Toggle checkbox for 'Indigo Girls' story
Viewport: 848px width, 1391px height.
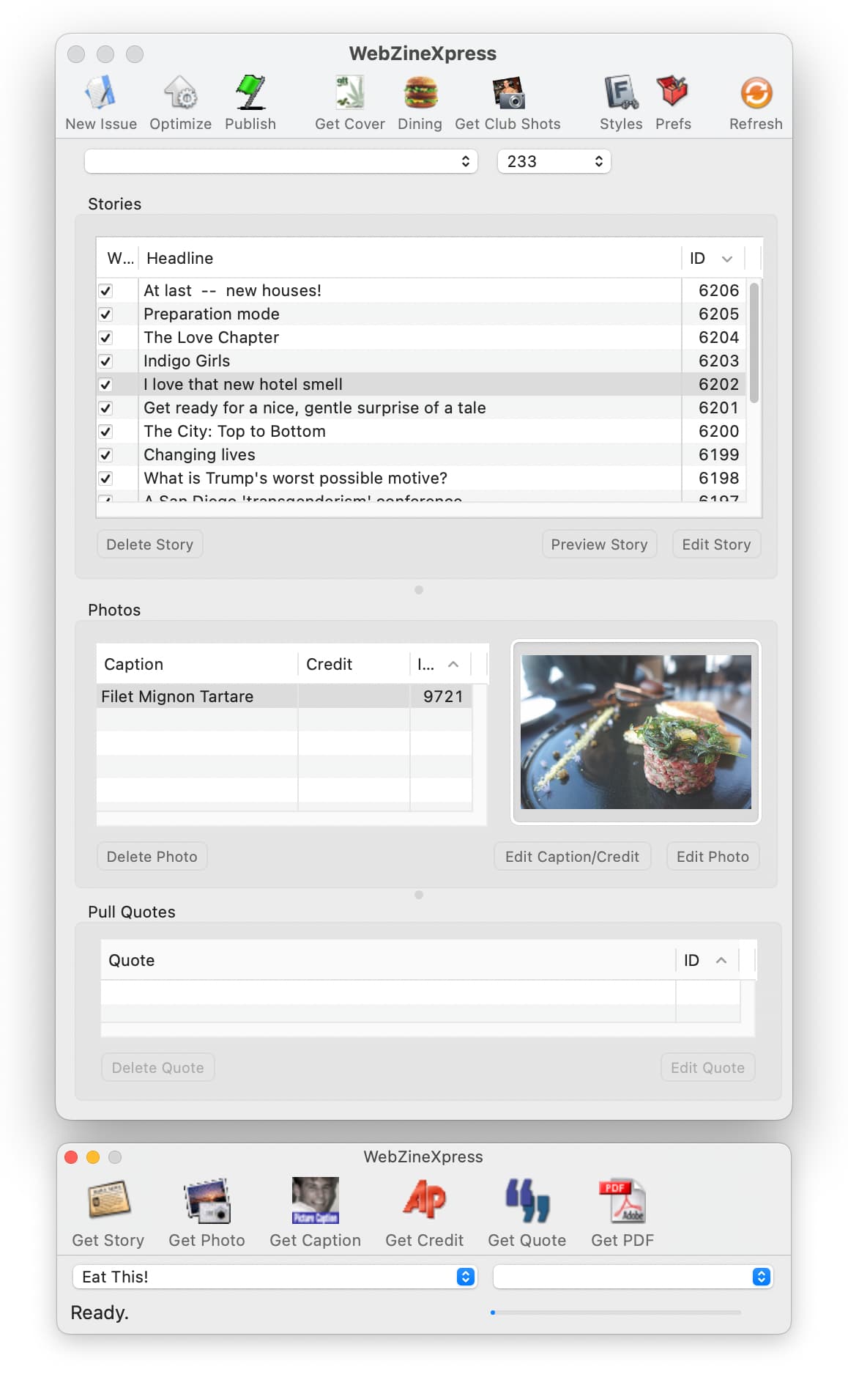[x=106, y=361]
